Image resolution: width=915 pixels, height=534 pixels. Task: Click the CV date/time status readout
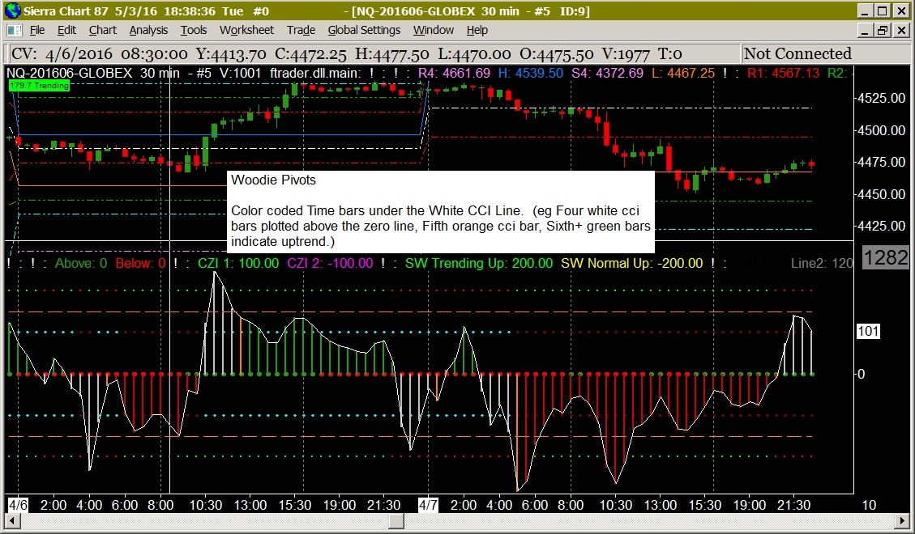coord(99,54)
